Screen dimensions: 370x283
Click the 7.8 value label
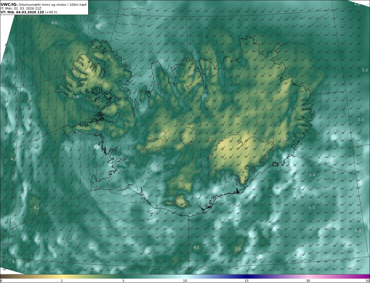[x=161, y=61]
